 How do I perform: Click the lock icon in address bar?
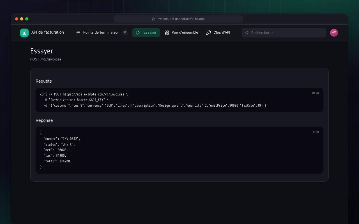153,19
